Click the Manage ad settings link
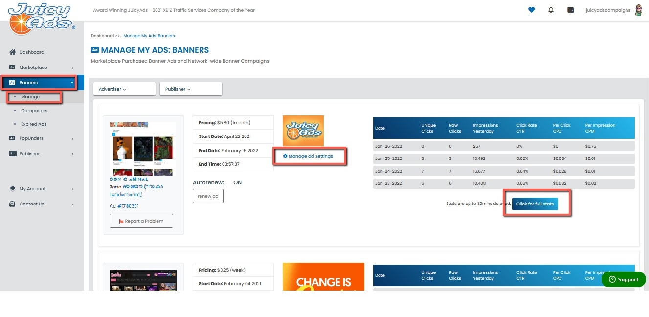 308,156
